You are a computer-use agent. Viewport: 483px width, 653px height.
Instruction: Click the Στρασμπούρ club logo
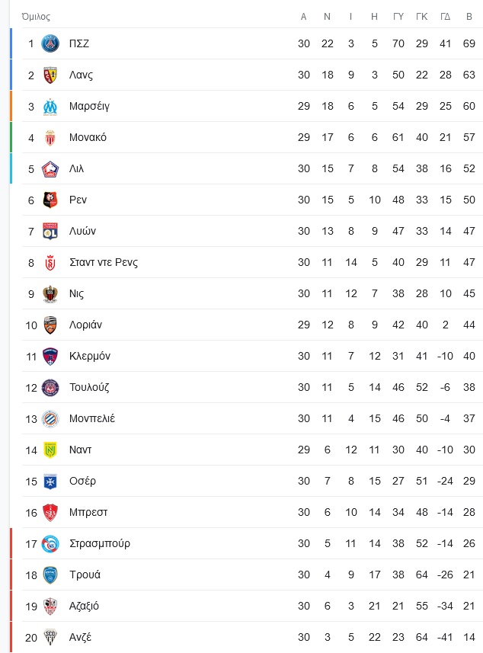pyautogui.click(x=50, y=543)
